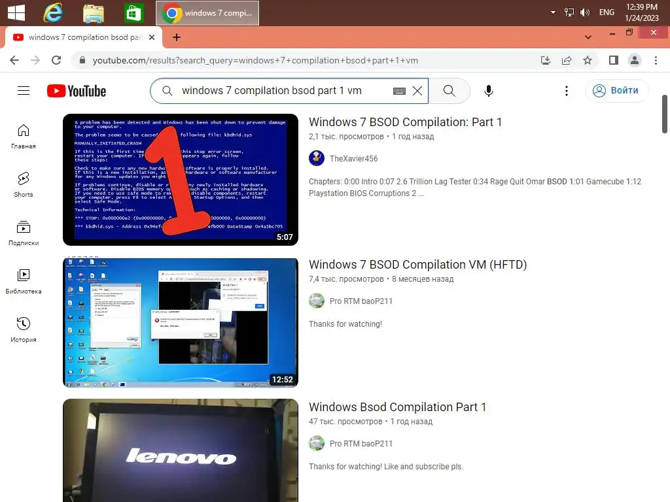Open Shorts in the sidebar
This screenshot has height=502, width=670.
(24, 184)
